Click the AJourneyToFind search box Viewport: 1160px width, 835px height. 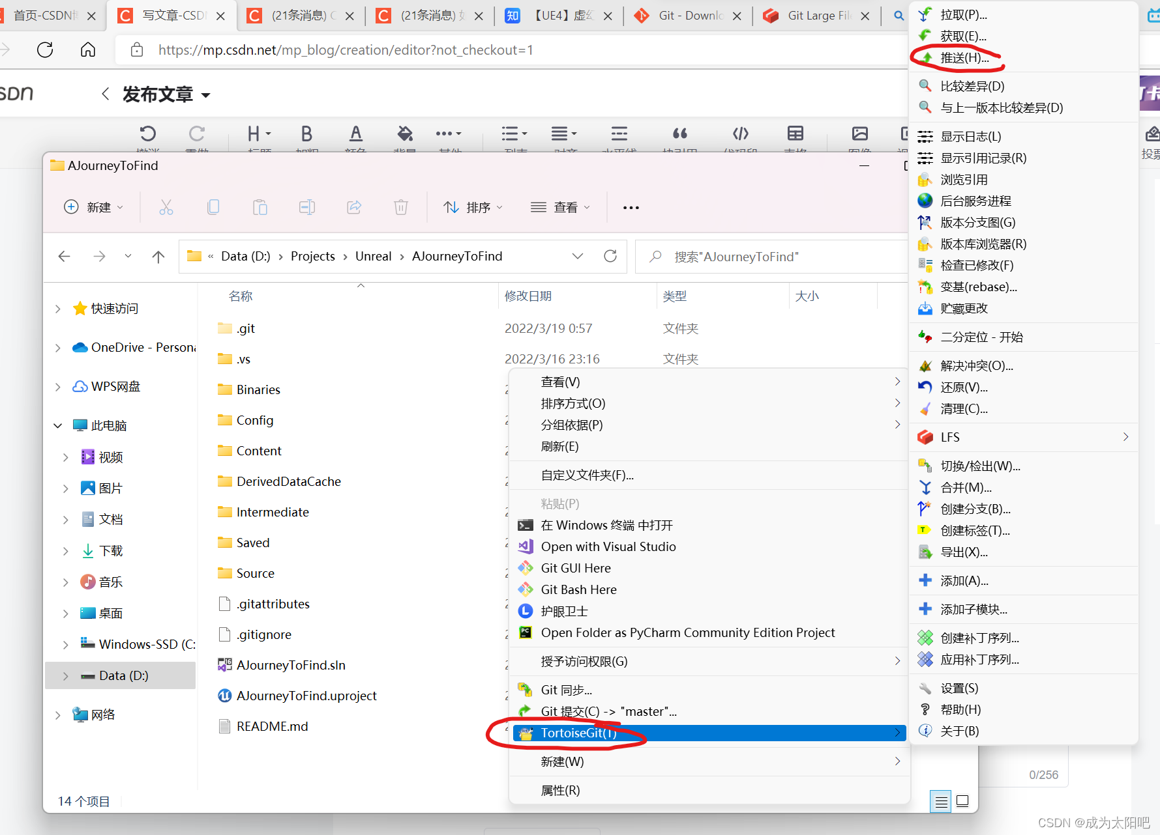(737, 256)
